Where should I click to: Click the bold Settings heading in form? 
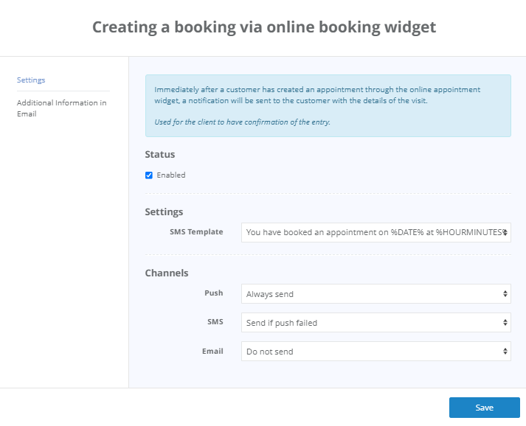click(x=164, y=212)
